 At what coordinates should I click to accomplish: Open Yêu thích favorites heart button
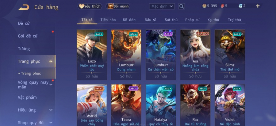(90, 6)
